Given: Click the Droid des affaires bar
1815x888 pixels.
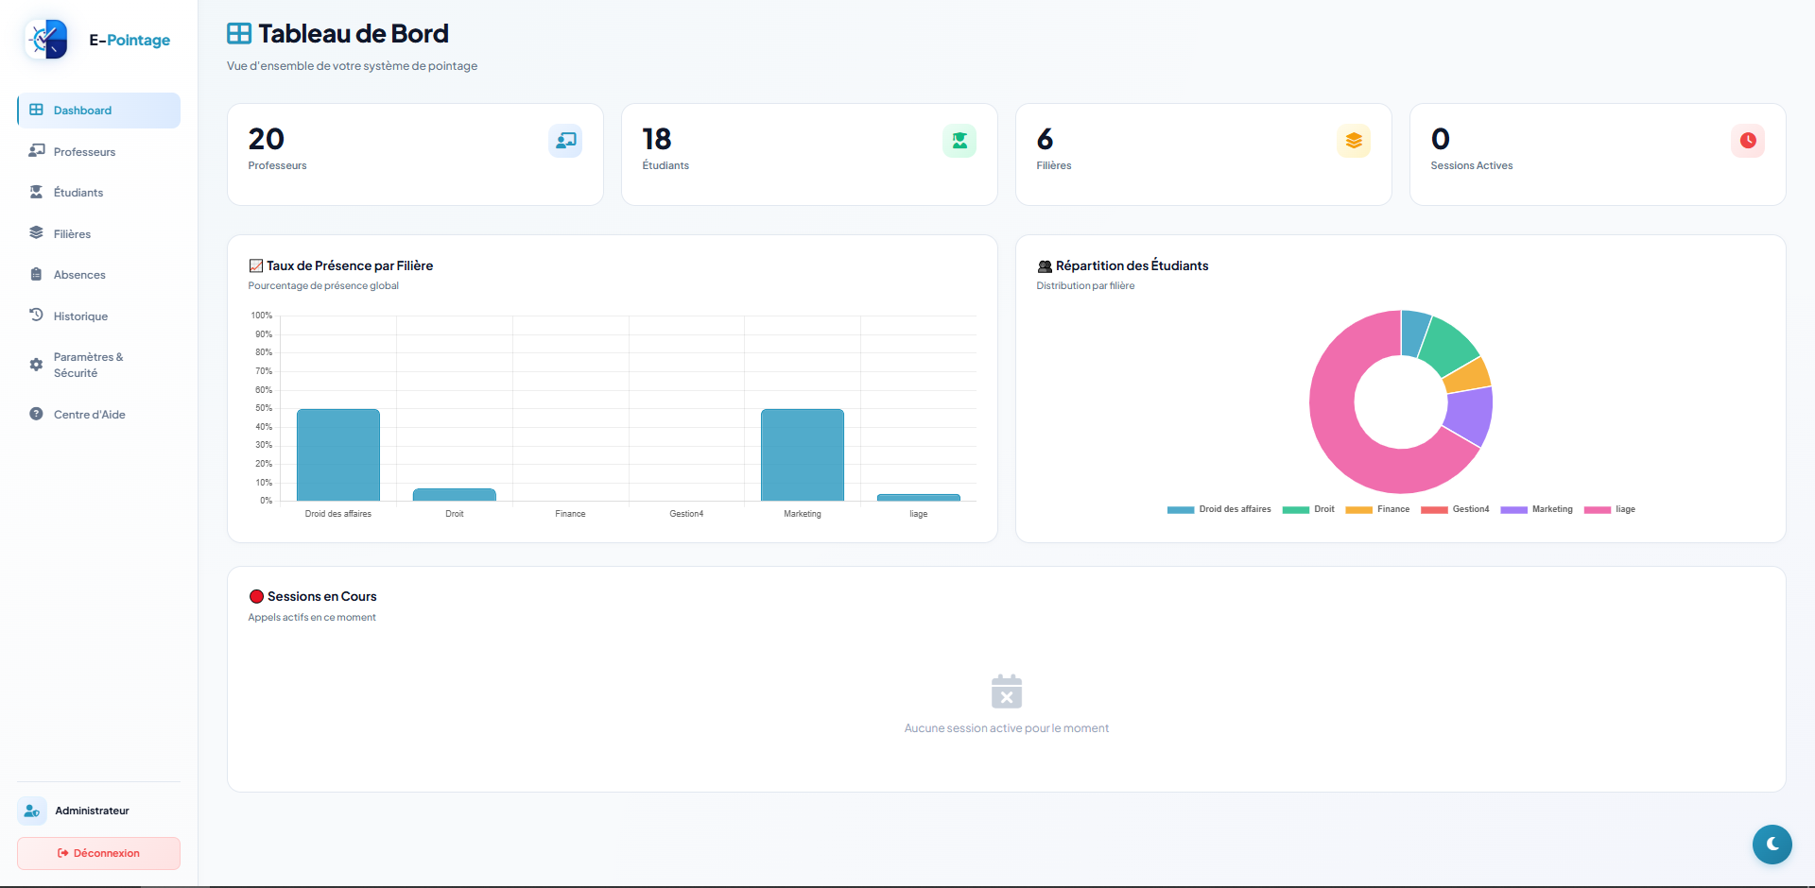Looking at the screenshot, I should click(338, 455).
